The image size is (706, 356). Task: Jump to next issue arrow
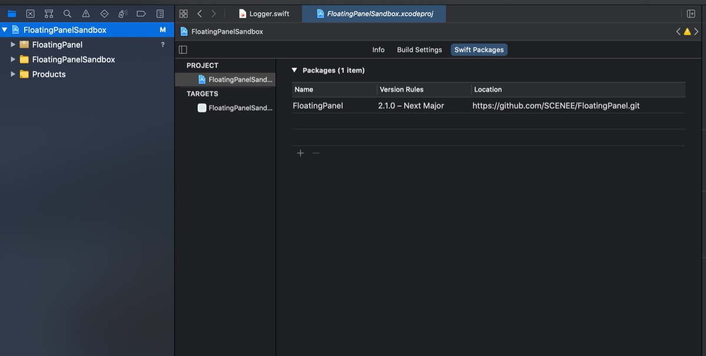pos(696,32)
